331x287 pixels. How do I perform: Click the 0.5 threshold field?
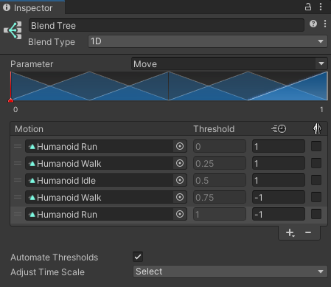pos(220,180)
